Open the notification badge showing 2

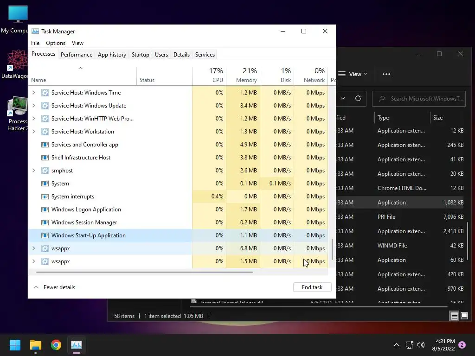(462, 345)
